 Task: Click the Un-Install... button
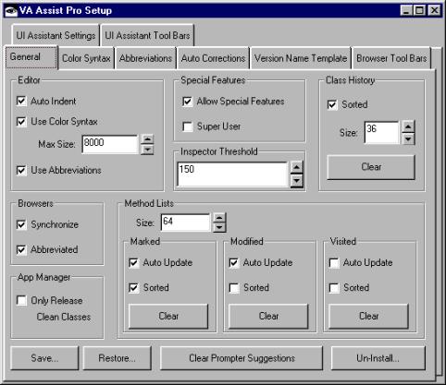pos(378,358)
